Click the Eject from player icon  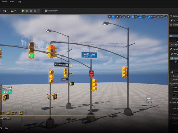pos(35,11)
